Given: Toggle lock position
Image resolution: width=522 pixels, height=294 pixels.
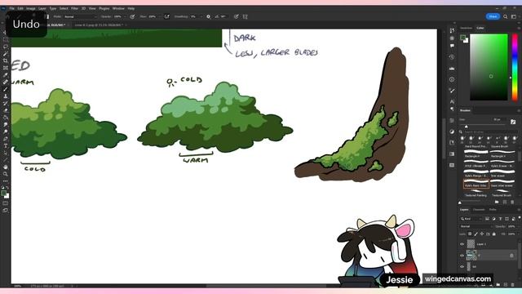Looking at the screenshot, I should [x=482, y=234].
